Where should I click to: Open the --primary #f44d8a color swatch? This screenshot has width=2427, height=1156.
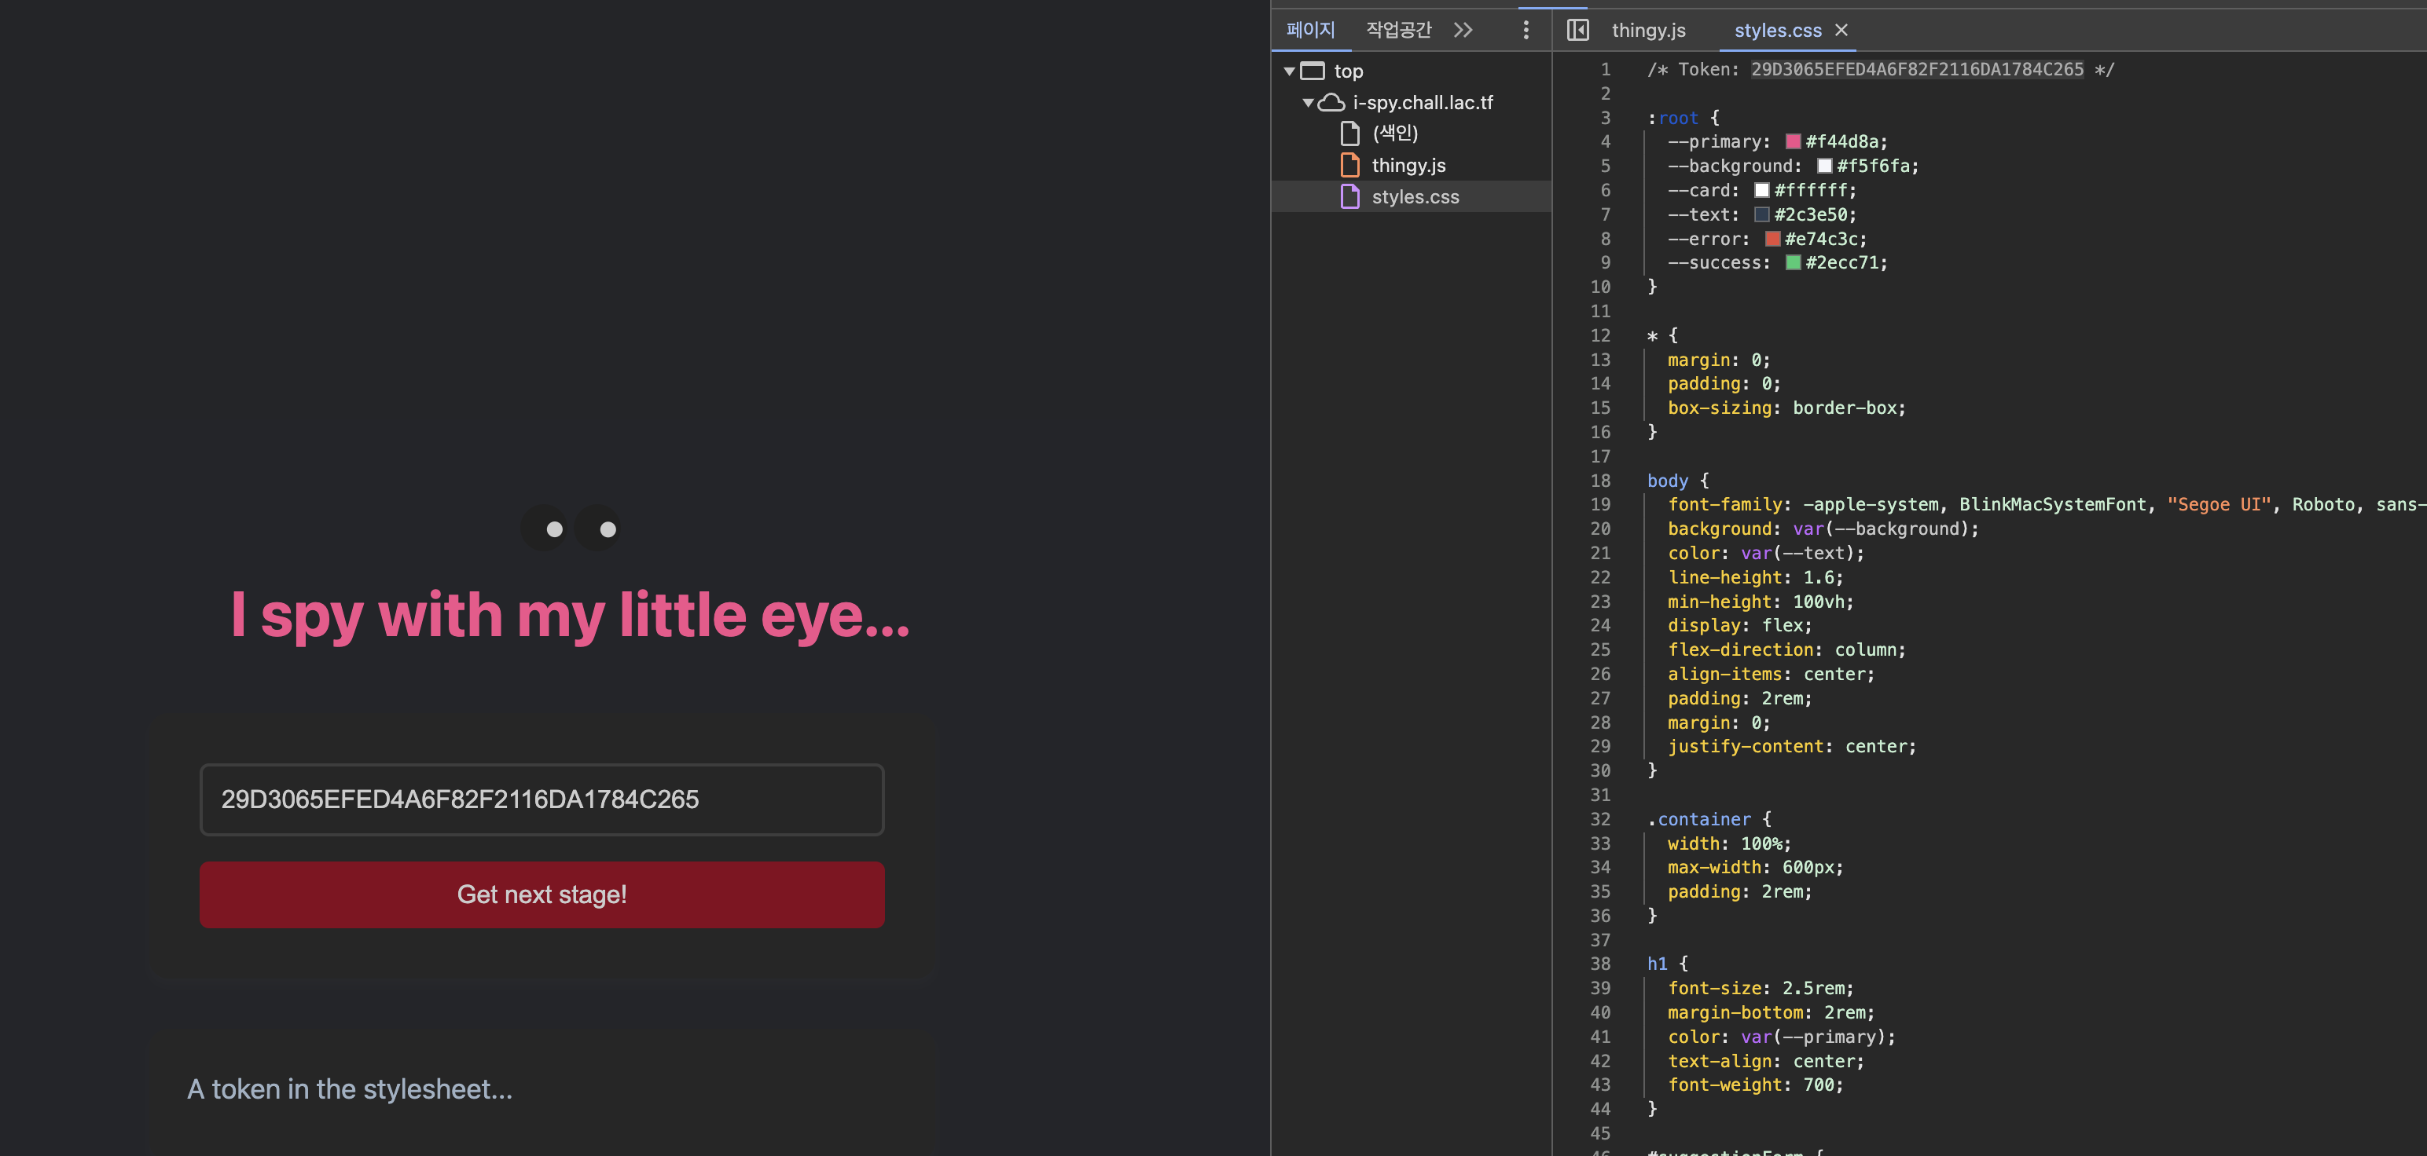(x=1793, y=141)
